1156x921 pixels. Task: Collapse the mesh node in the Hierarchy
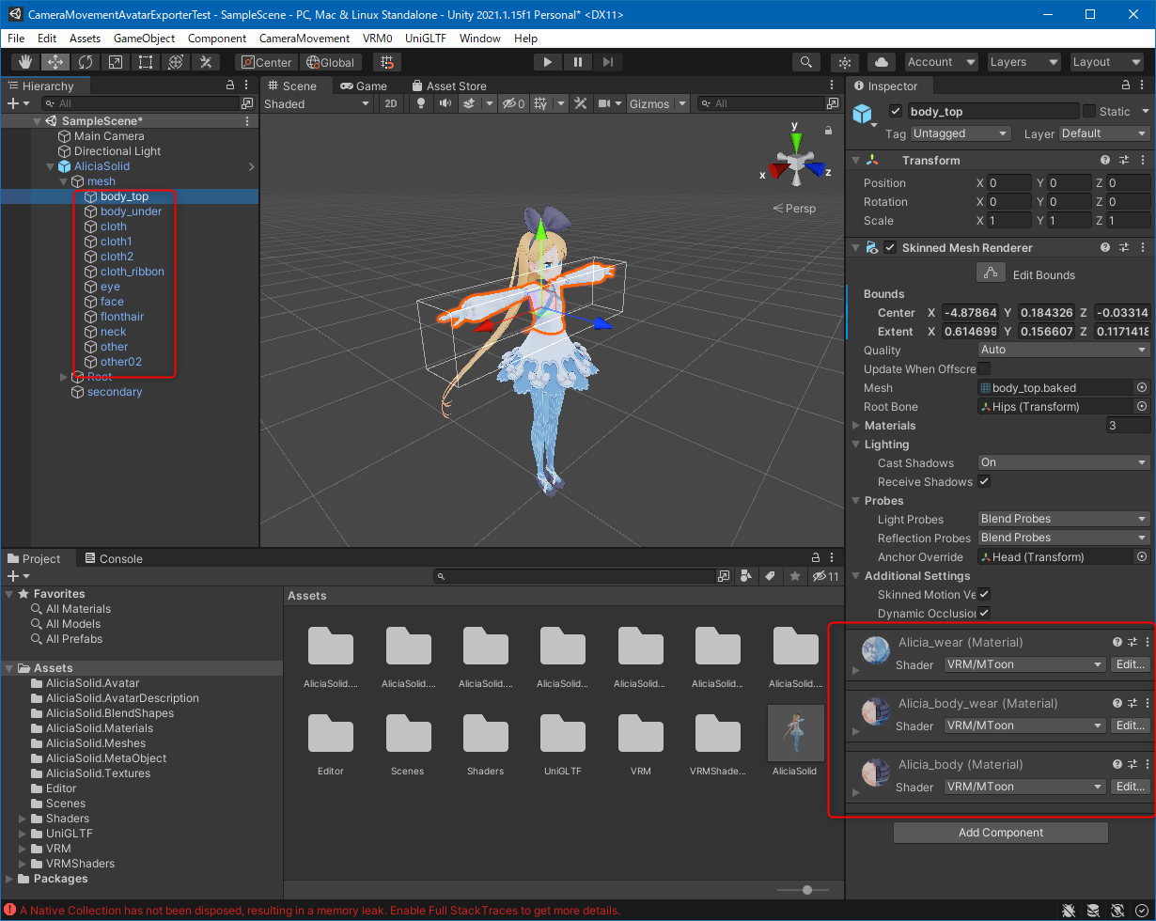pyautogui.click(x=64, y=180)
